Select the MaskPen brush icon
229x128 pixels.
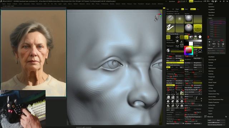point(173,97)
